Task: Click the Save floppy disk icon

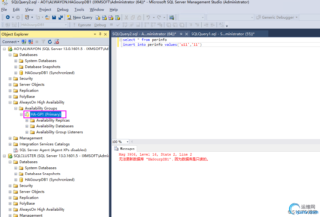Action: click(x=54, y=17)
